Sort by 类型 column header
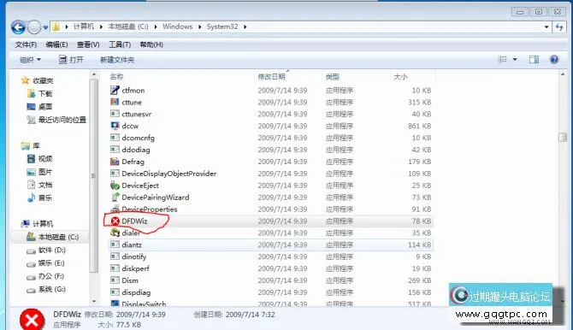This screenshot has height=330, width=573. 333,77
